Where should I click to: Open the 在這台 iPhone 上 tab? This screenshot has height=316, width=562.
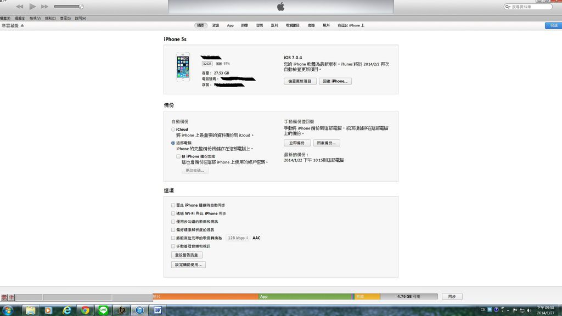point(351,25)
